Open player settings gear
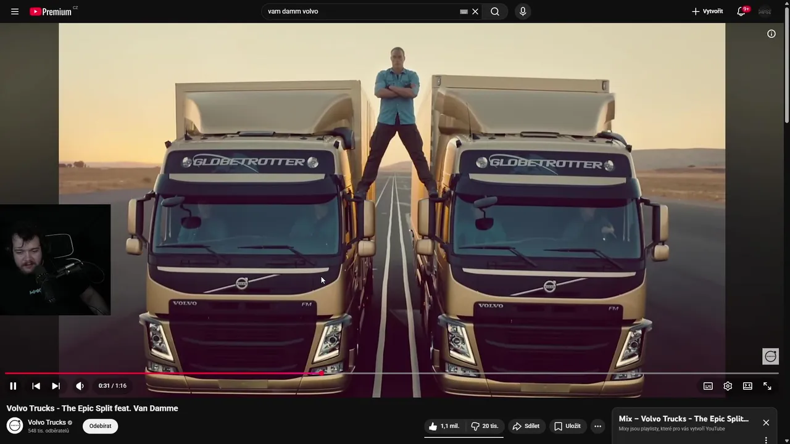790x444 pixels. pyautogui.click(x=728, y=386)
